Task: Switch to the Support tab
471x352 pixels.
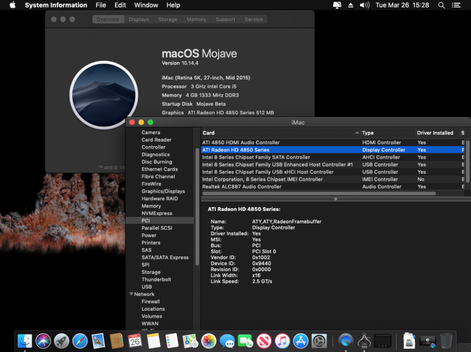Action: 225,19
